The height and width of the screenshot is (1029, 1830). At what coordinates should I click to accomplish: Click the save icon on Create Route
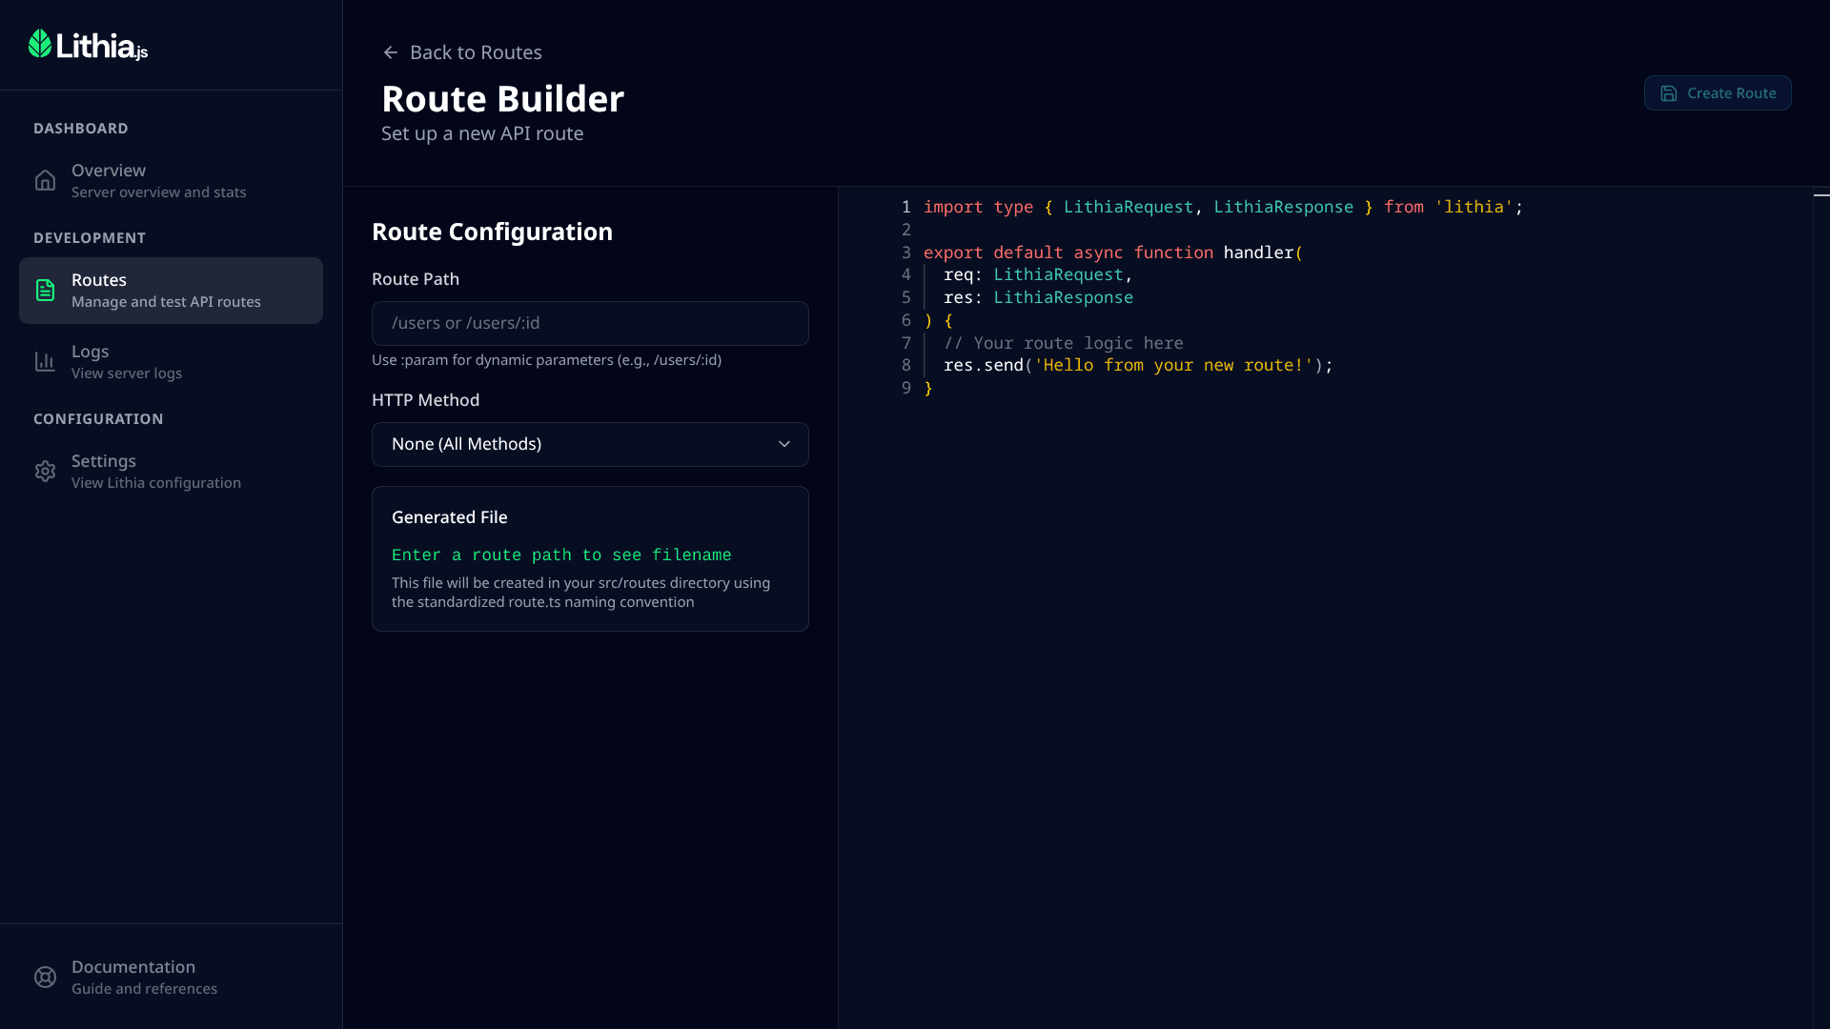pos(1669,93)
